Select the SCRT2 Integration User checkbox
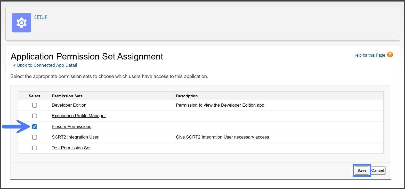This screenshot has width=405, height=189. [x=35, y=137]
